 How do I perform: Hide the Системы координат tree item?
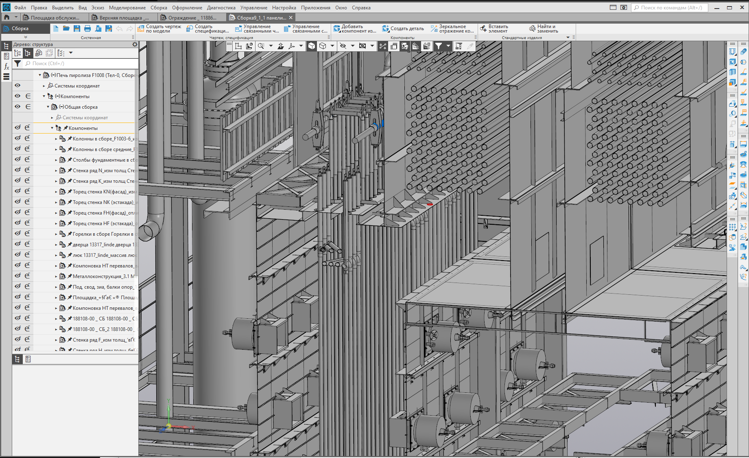17,85
